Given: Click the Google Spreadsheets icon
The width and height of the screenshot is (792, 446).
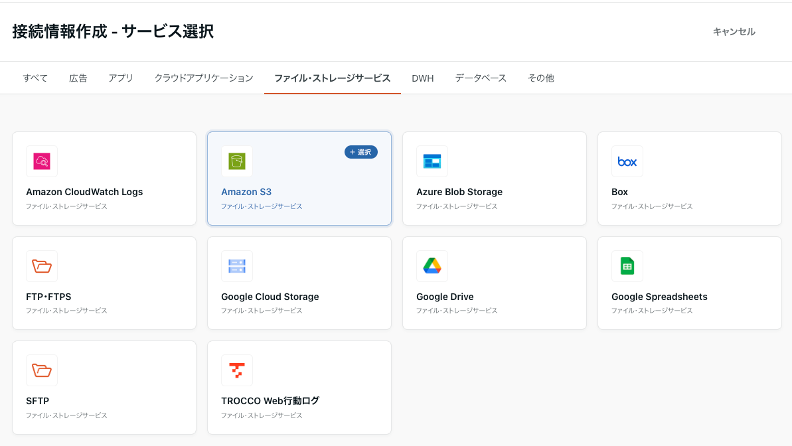Looking at the screenshot, I should click(627, 265).
